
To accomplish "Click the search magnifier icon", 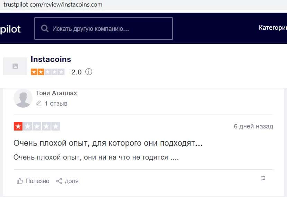I will click(45, 28).
